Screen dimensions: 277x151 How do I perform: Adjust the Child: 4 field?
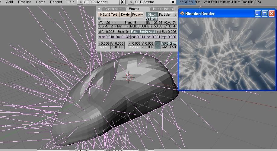click(170, 27)
